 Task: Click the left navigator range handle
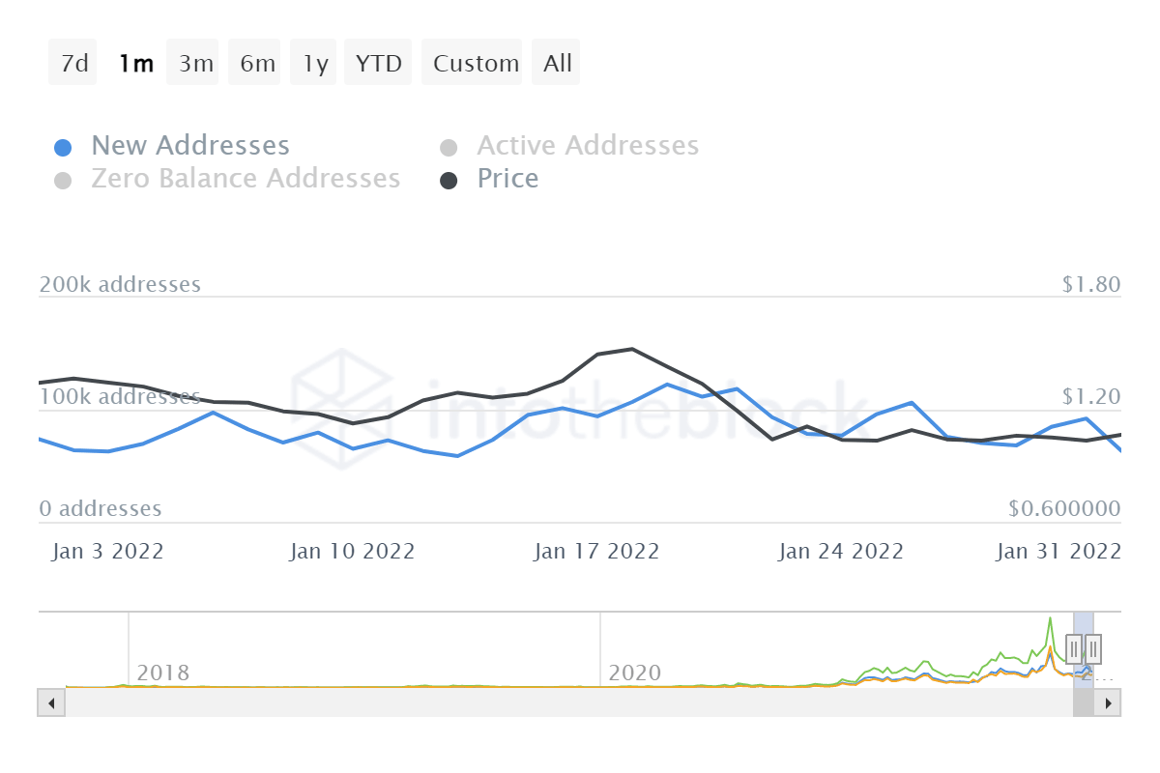click(1074, 647)
